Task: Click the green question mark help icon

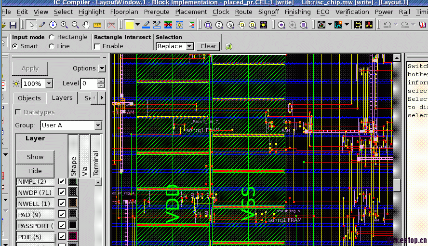Action: (x=229, y=47)
